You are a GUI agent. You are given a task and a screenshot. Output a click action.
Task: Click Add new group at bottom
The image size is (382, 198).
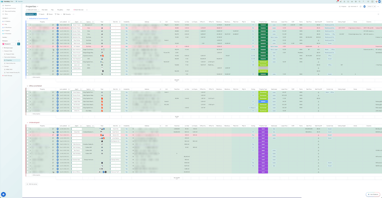(32, 184)
